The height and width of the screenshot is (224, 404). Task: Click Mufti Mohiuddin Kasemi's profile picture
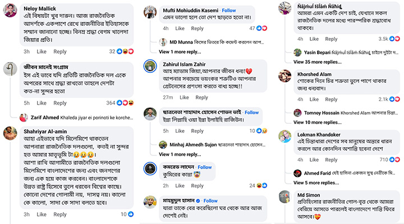pos(150,12)
